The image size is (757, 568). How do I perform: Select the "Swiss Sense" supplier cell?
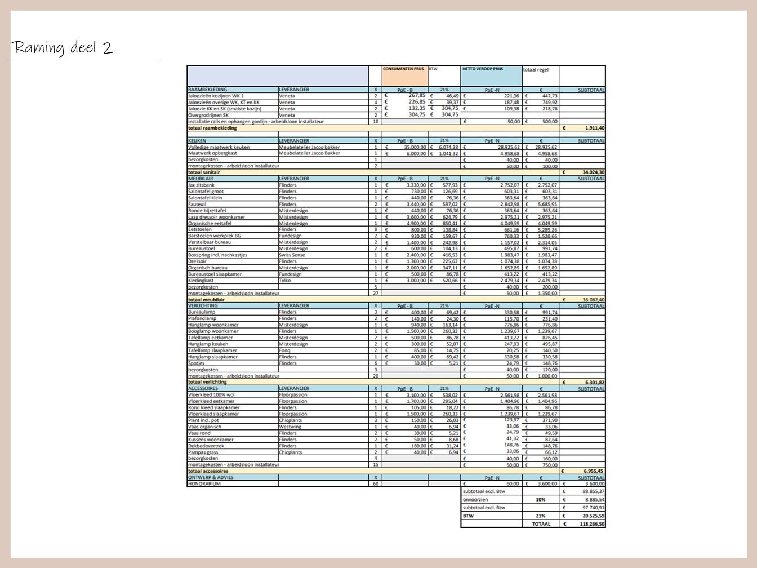(x=323, y=255)
